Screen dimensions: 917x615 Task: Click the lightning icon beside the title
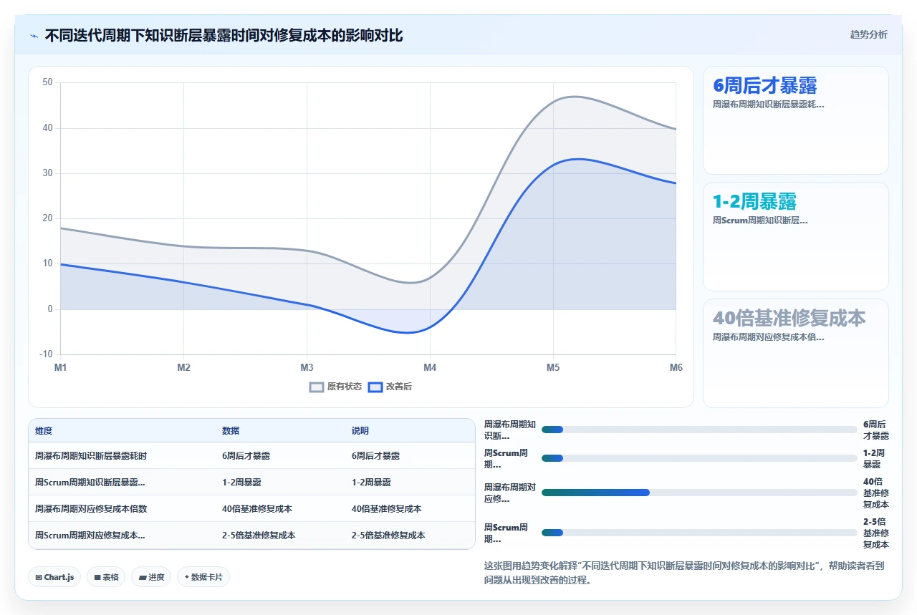click(34, 35)
